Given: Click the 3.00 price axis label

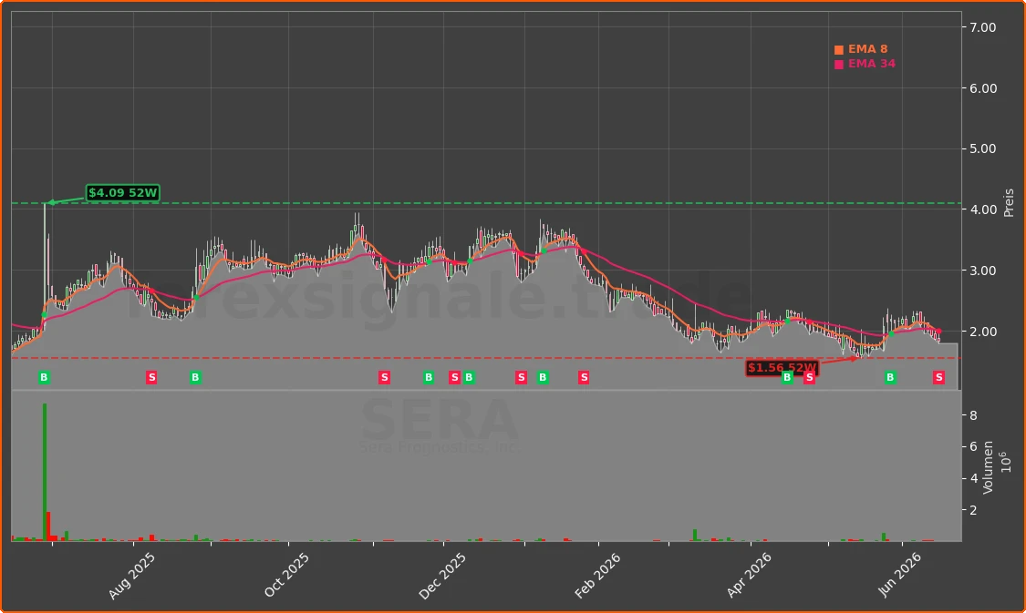Looking at the screenshot, I should [x=983, y=271].
